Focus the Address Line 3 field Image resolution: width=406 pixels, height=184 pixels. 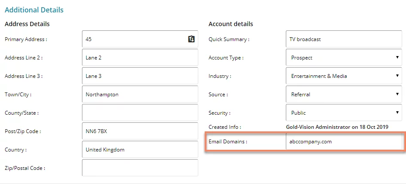click(140, 76)
